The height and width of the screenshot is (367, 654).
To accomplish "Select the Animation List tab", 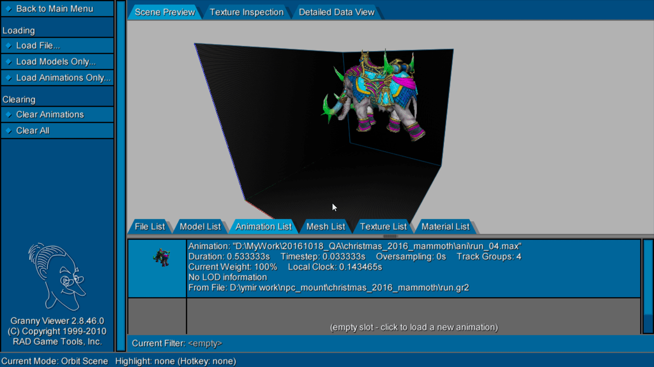I will [263, 226].
